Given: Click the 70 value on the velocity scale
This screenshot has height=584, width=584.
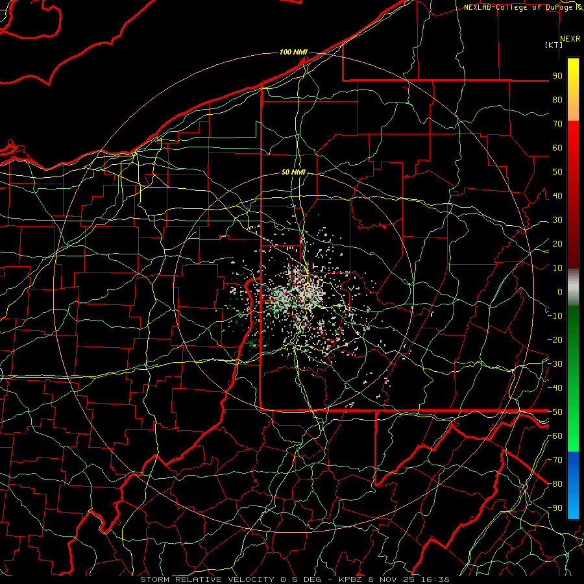Looking at the screenshot, I should 557,124.
